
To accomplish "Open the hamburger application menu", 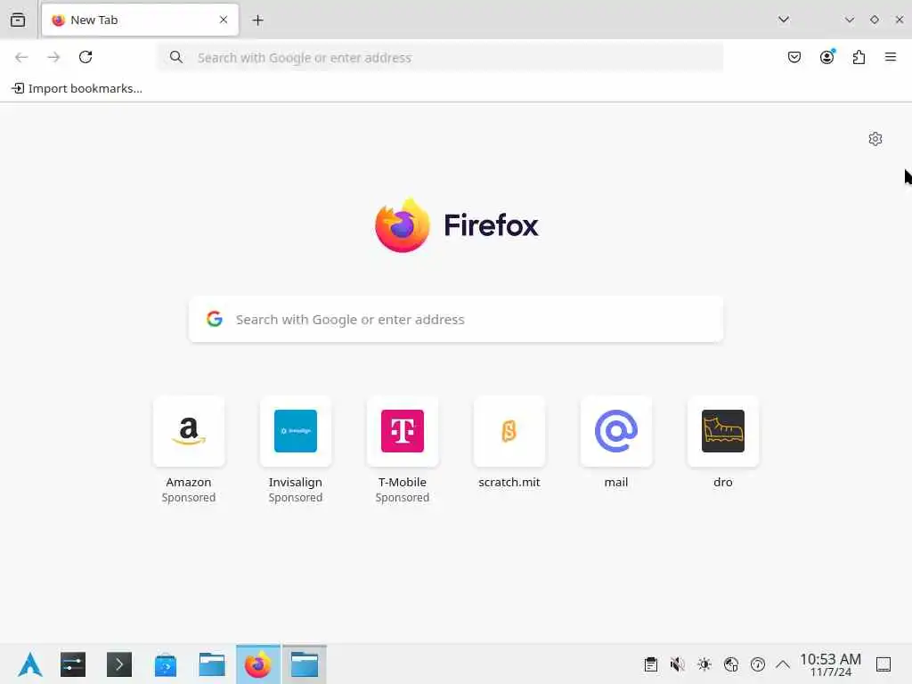I will tap(891, 57).
